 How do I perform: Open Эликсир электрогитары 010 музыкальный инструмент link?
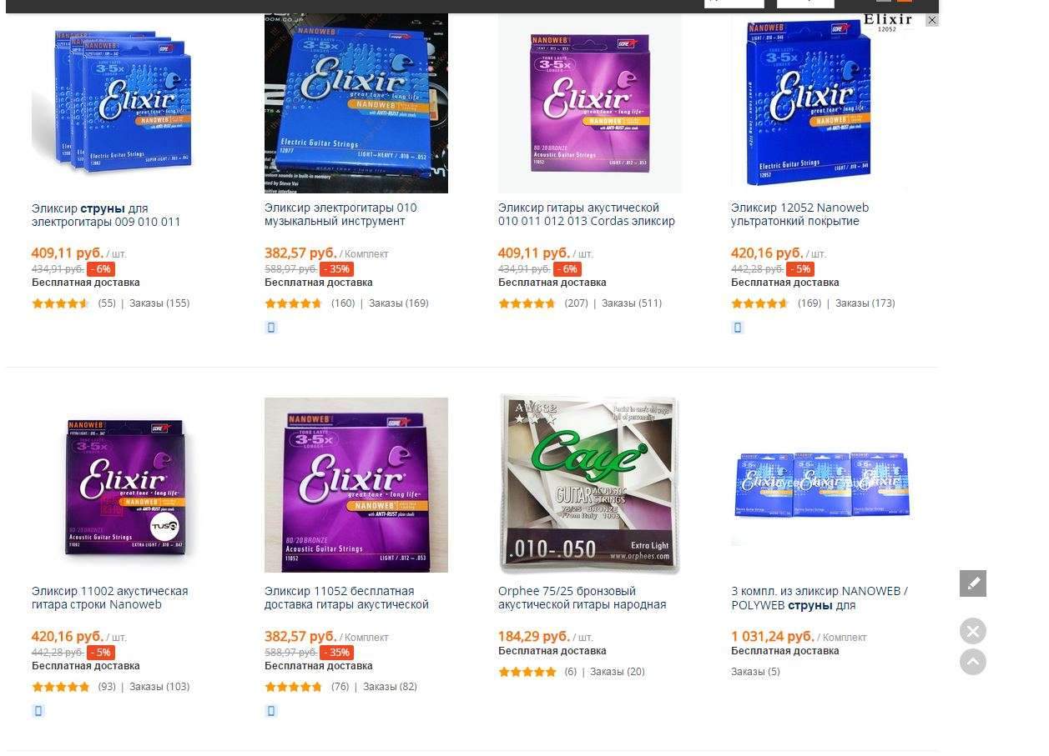tap(340, 214)
